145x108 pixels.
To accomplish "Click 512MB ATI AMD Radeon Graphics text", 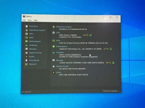I will point(78,57).
